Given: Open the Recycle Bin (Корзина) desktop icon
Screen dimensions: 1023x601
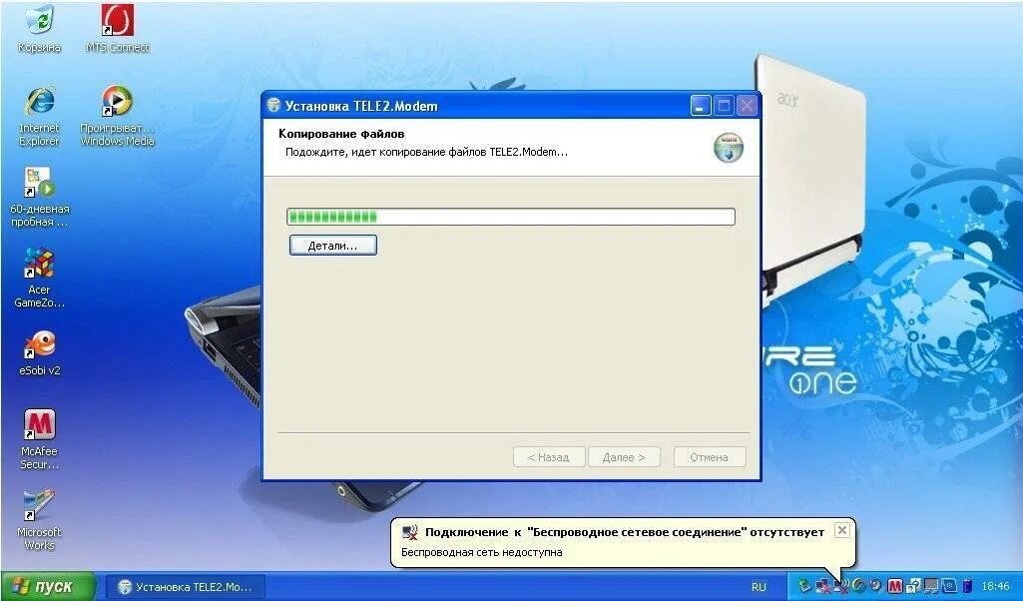Looking at the screenshot, I should pos(39,29).
